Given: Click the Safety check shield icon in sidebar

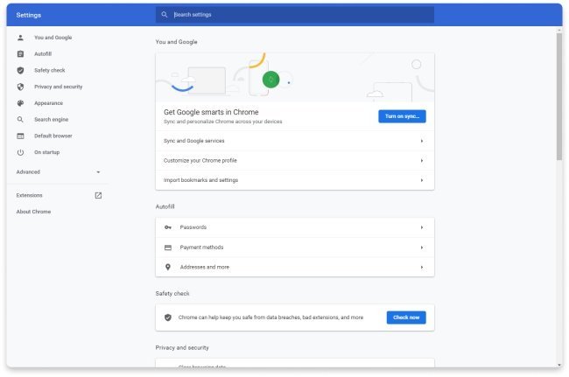Looking at the screenshot, I should [21, 70].
